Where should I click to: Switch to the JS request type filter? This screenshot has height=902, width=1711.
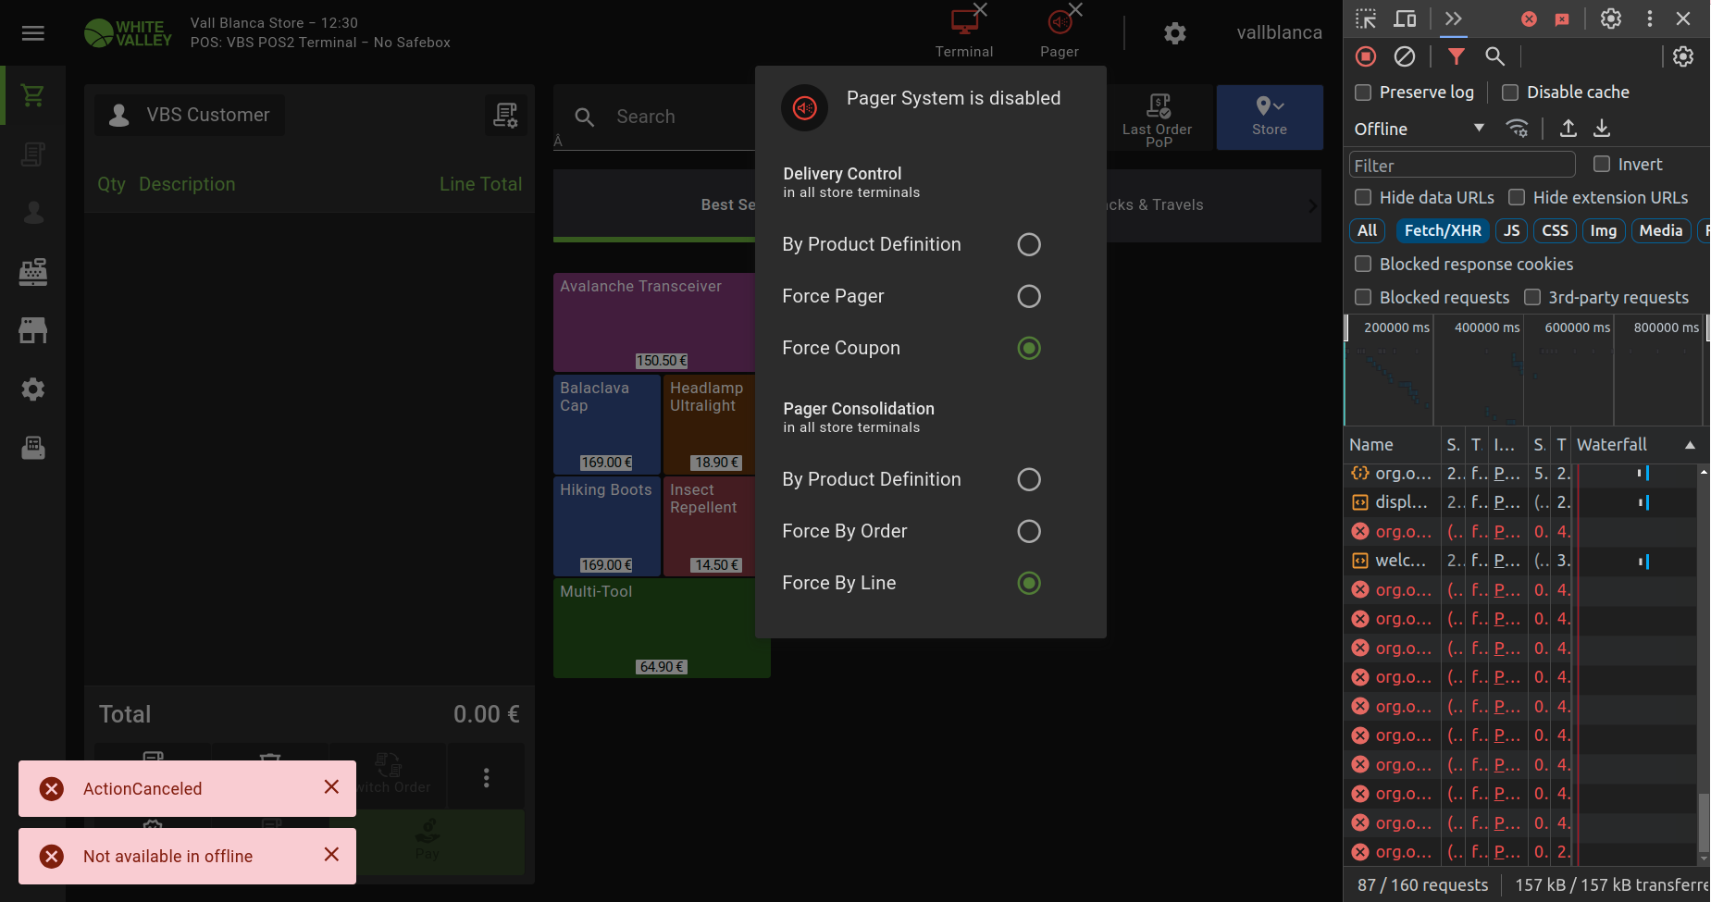tap(1511, 230)
